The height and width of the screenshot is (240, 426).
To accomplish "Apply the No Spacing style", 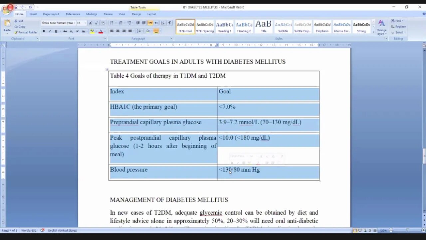I will pos(205,27).
